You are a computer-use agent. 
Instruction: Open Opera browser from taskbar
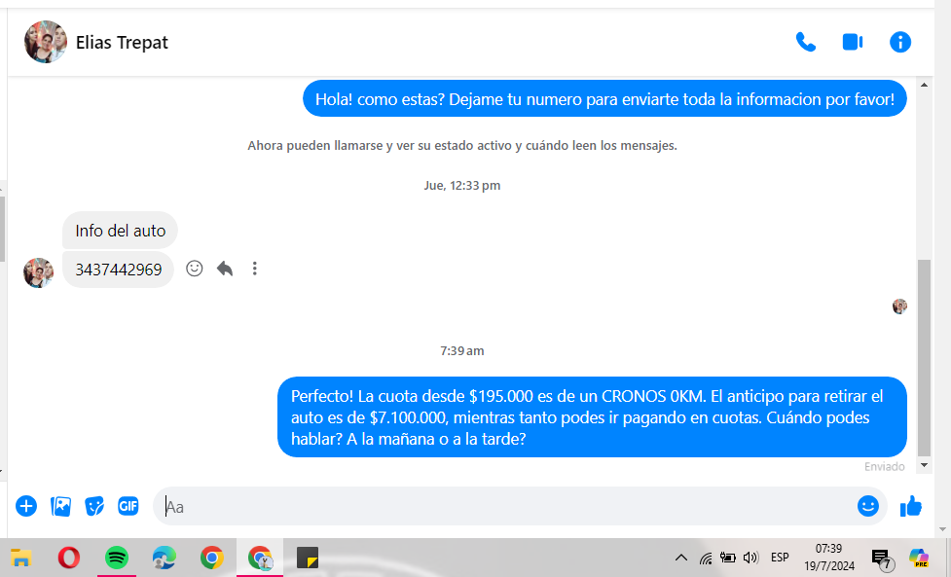click(x=68, y=558)
